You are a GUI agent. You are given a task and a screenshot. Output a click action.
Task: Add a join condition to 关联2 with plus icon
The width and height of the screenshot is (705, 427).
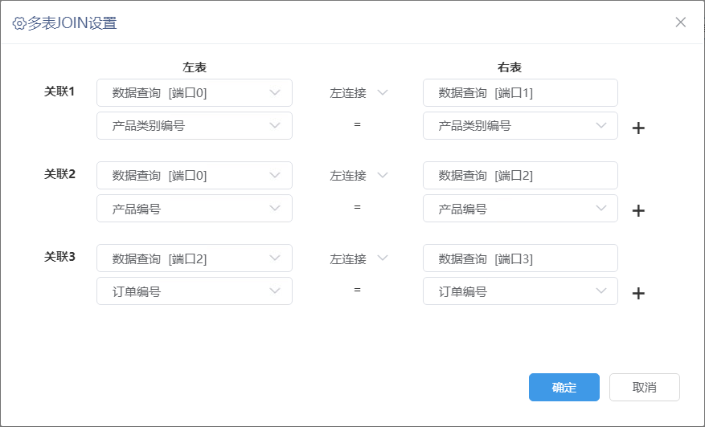click(638, 210)
